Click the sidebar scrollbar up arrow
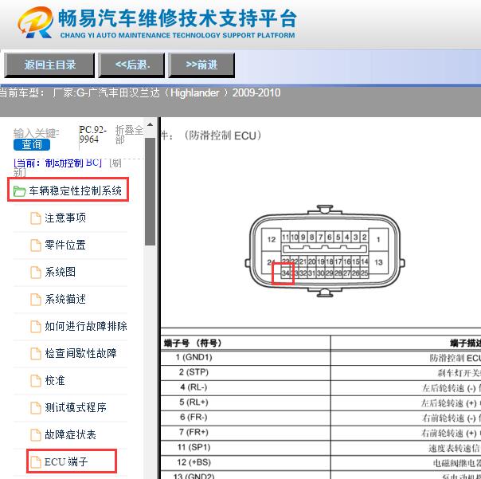 150,124
